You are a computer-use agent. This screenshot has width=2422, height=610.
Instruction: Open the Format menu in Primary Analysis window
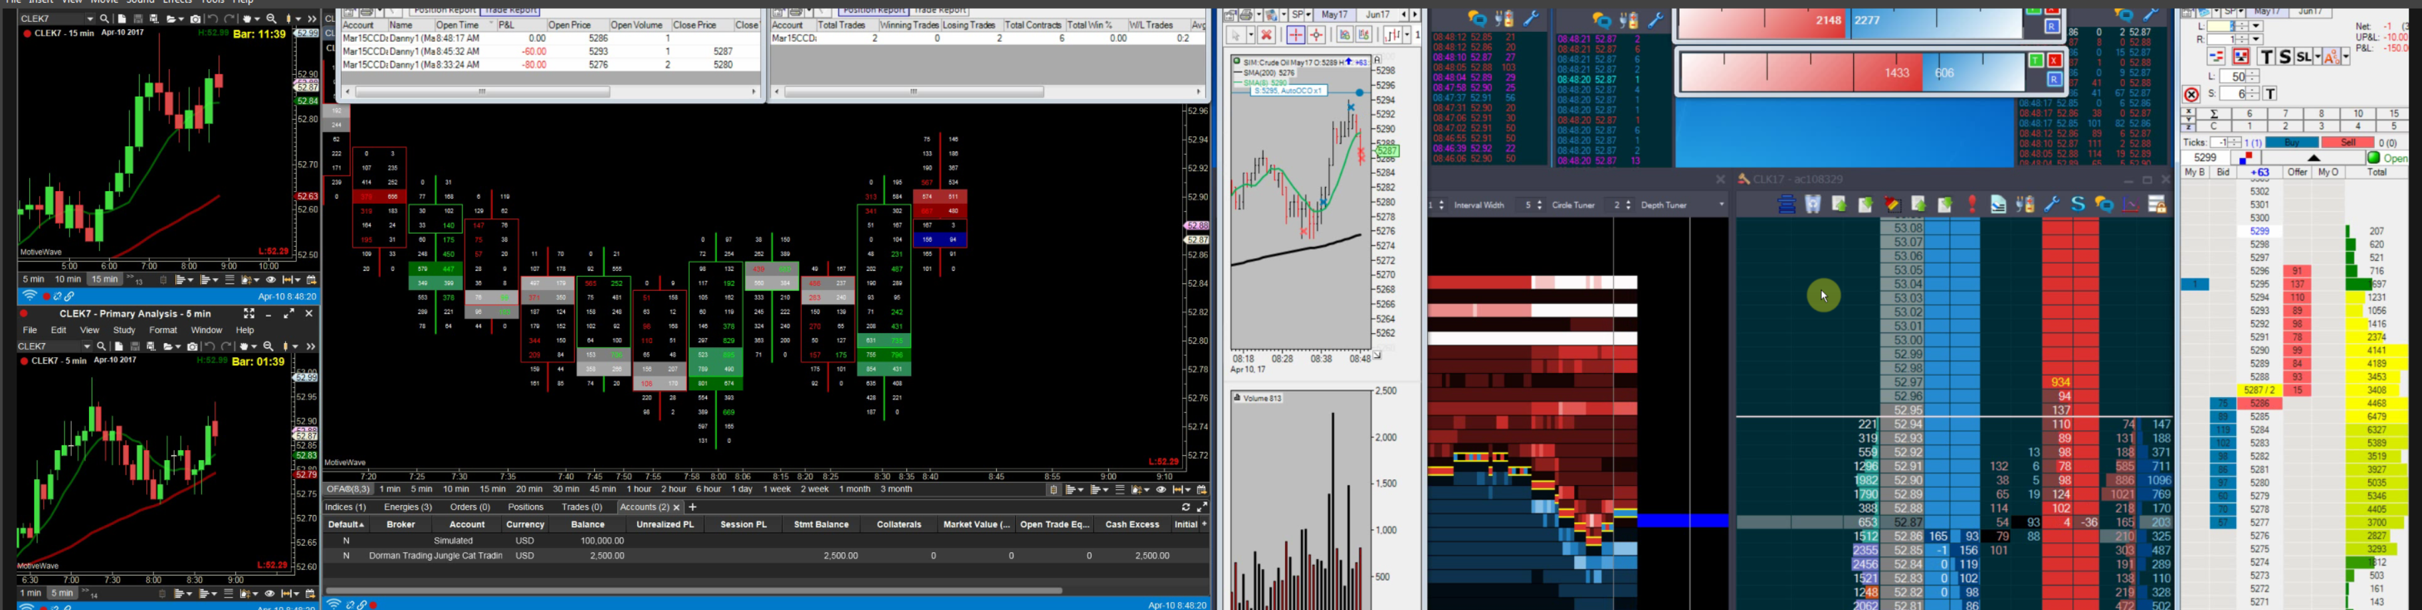click(163, 331)
